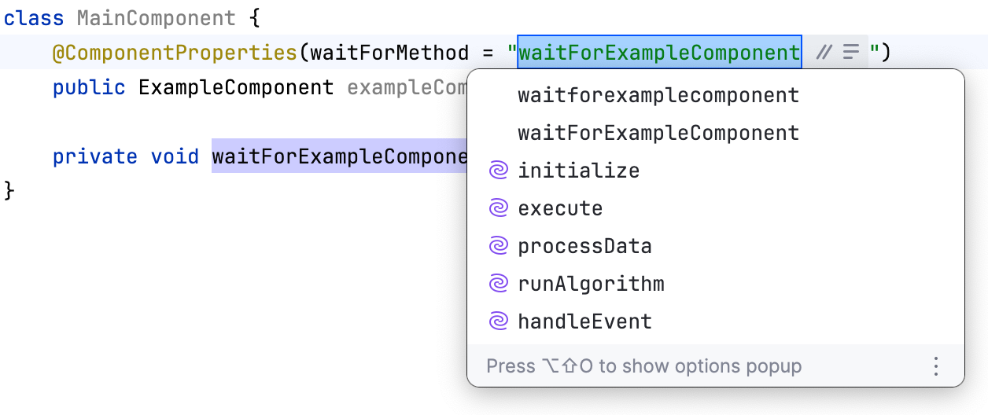Viewport: 988px width, 415px height.
Task: Pick the runAlgorithm name suggestion
Action: (591, 284)
